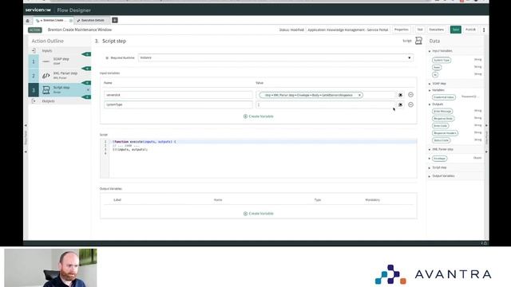Click the serverslist variable name field
511x287 pixels.
click(x=178, y=95)
